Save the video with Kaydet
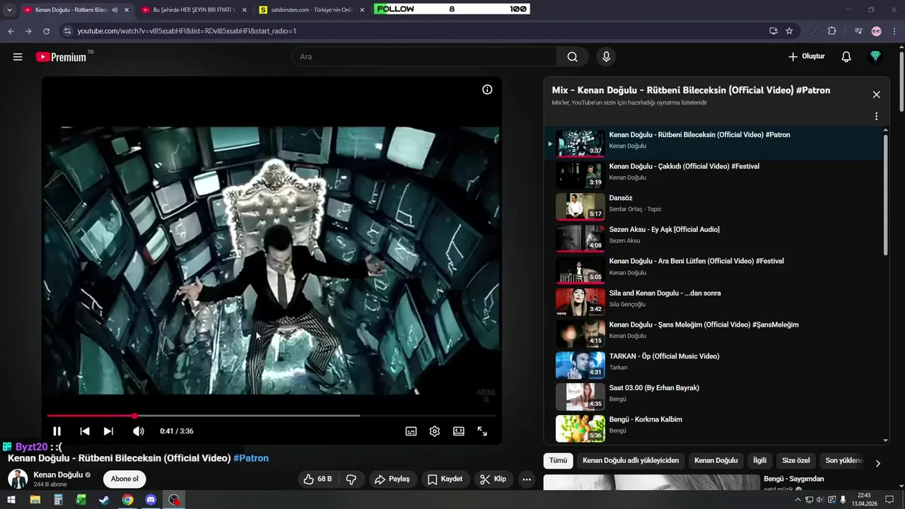 (x=445, y=479)
